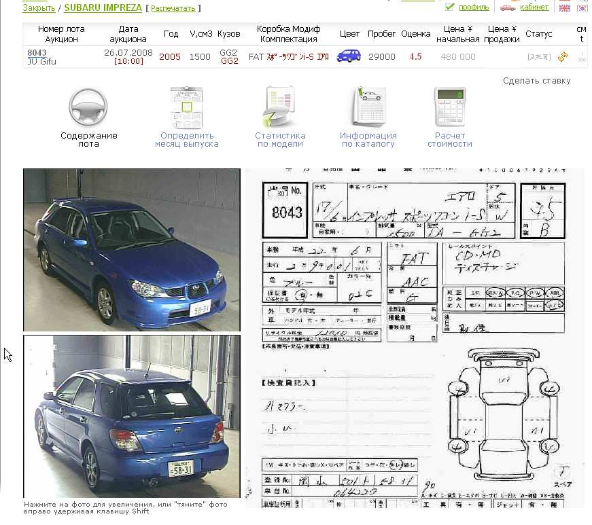
Task: Click the Закрыть link
Action: tap(39, 8)
